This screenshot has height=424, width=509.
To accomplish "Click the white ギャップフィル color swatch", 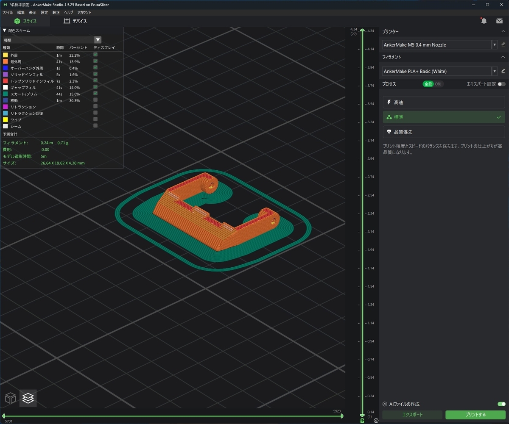I will pos(5,87).
